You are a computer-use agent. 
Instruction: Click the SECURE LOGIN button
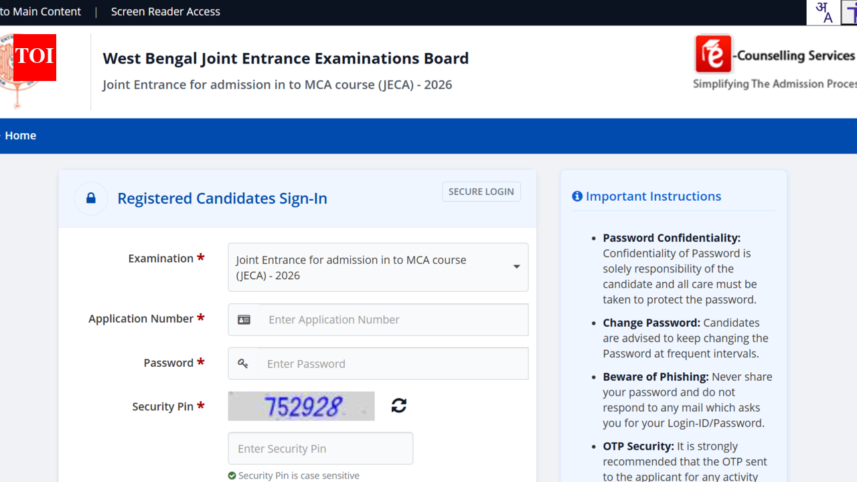(481, 191)
